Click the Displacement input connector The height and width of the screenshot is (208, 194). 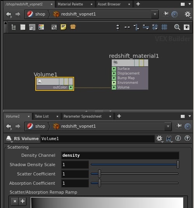[114, 73]
